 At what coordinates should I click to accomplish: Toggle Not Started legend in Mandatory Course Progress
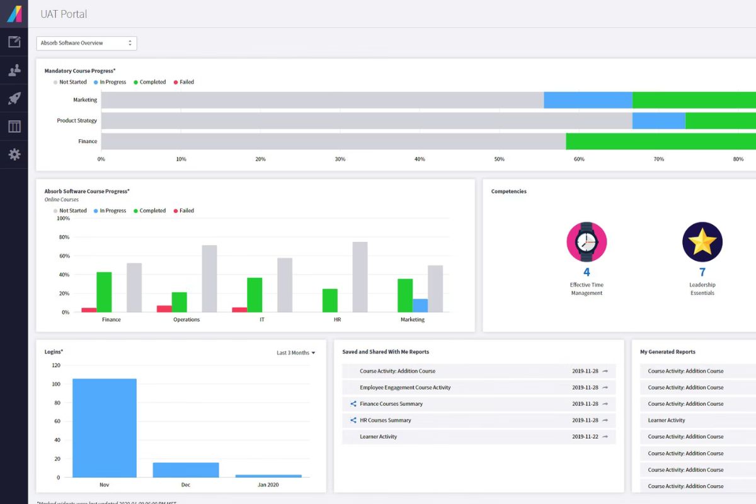pyautogui.click(x=70, y=82)
